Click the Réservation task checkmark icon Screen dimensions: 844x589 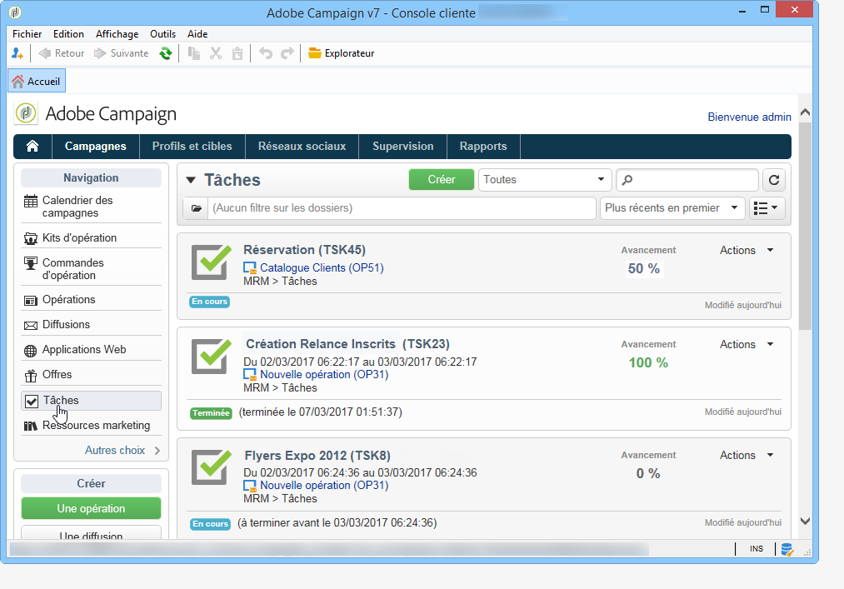coord(211,262)
